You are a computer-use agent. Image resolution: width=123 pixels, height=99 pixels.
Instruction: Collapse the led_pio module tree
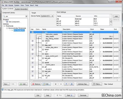click(x=43, y=58)
